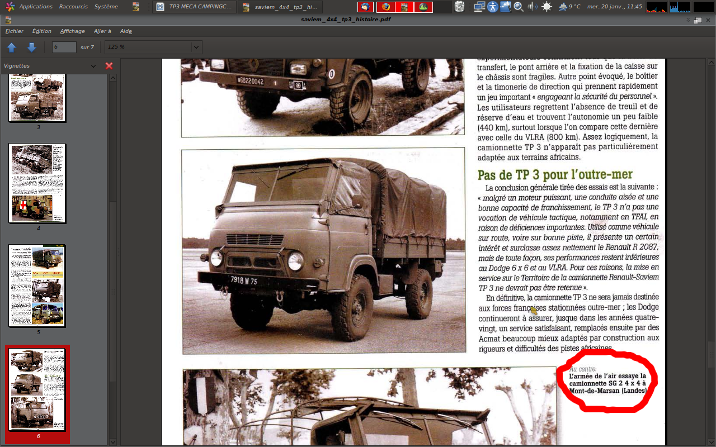Open the trash icon in top panel
The image size is (716, 447).
point(459,7)
